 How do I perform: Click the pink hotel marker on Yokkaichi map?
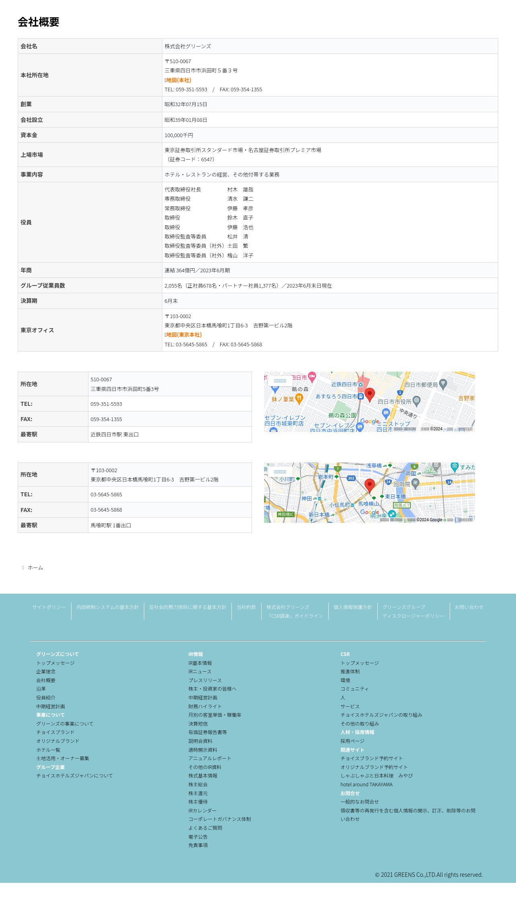pyautogui.click(x=312, y=377)
